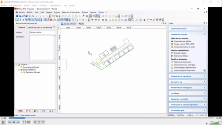Click Insertar escena exterior link

click(183, 41)
